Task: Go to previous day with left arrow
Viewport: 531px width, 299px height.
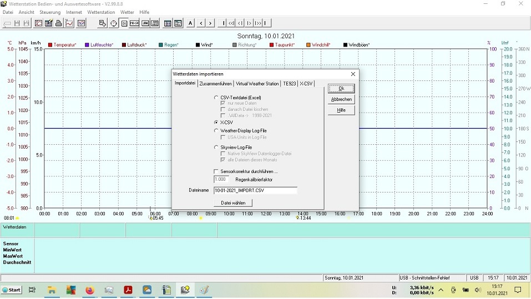Action: click(201, 23)
